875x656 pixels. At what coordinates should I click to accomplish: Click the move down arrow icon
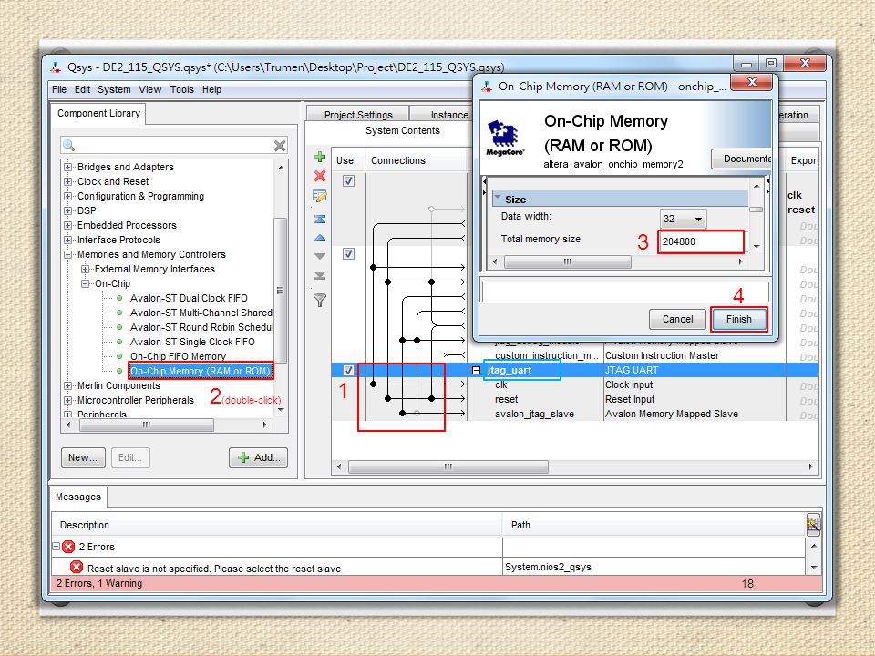point(320,257)
